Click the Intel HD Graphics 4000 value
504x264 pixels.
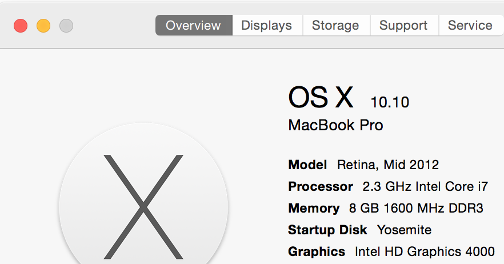(425, 251)
